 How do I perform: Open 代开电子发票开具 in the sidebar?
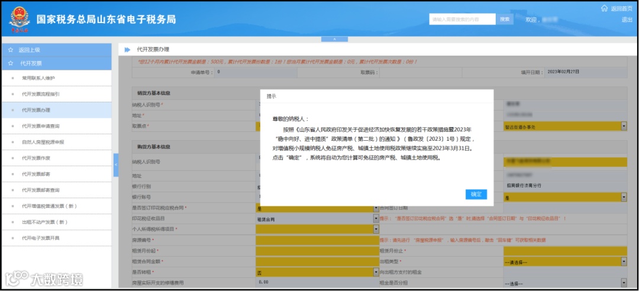click(57, 238)
